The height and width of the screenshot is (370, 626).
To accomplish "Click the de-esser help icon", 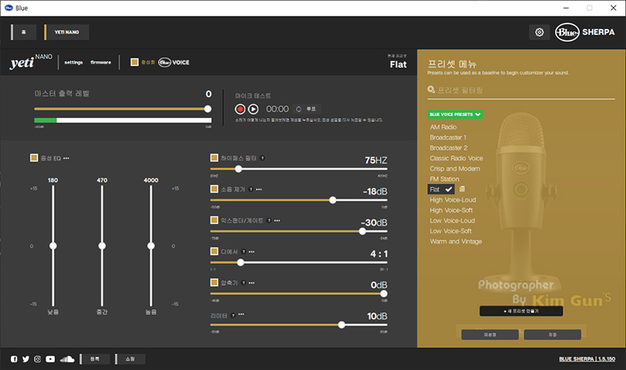I will coord(243,251).
